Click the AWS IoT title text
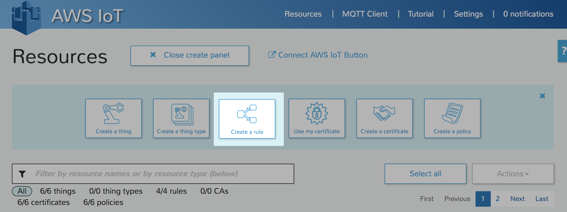The image size is (567, 212). (x=88, y=16)
